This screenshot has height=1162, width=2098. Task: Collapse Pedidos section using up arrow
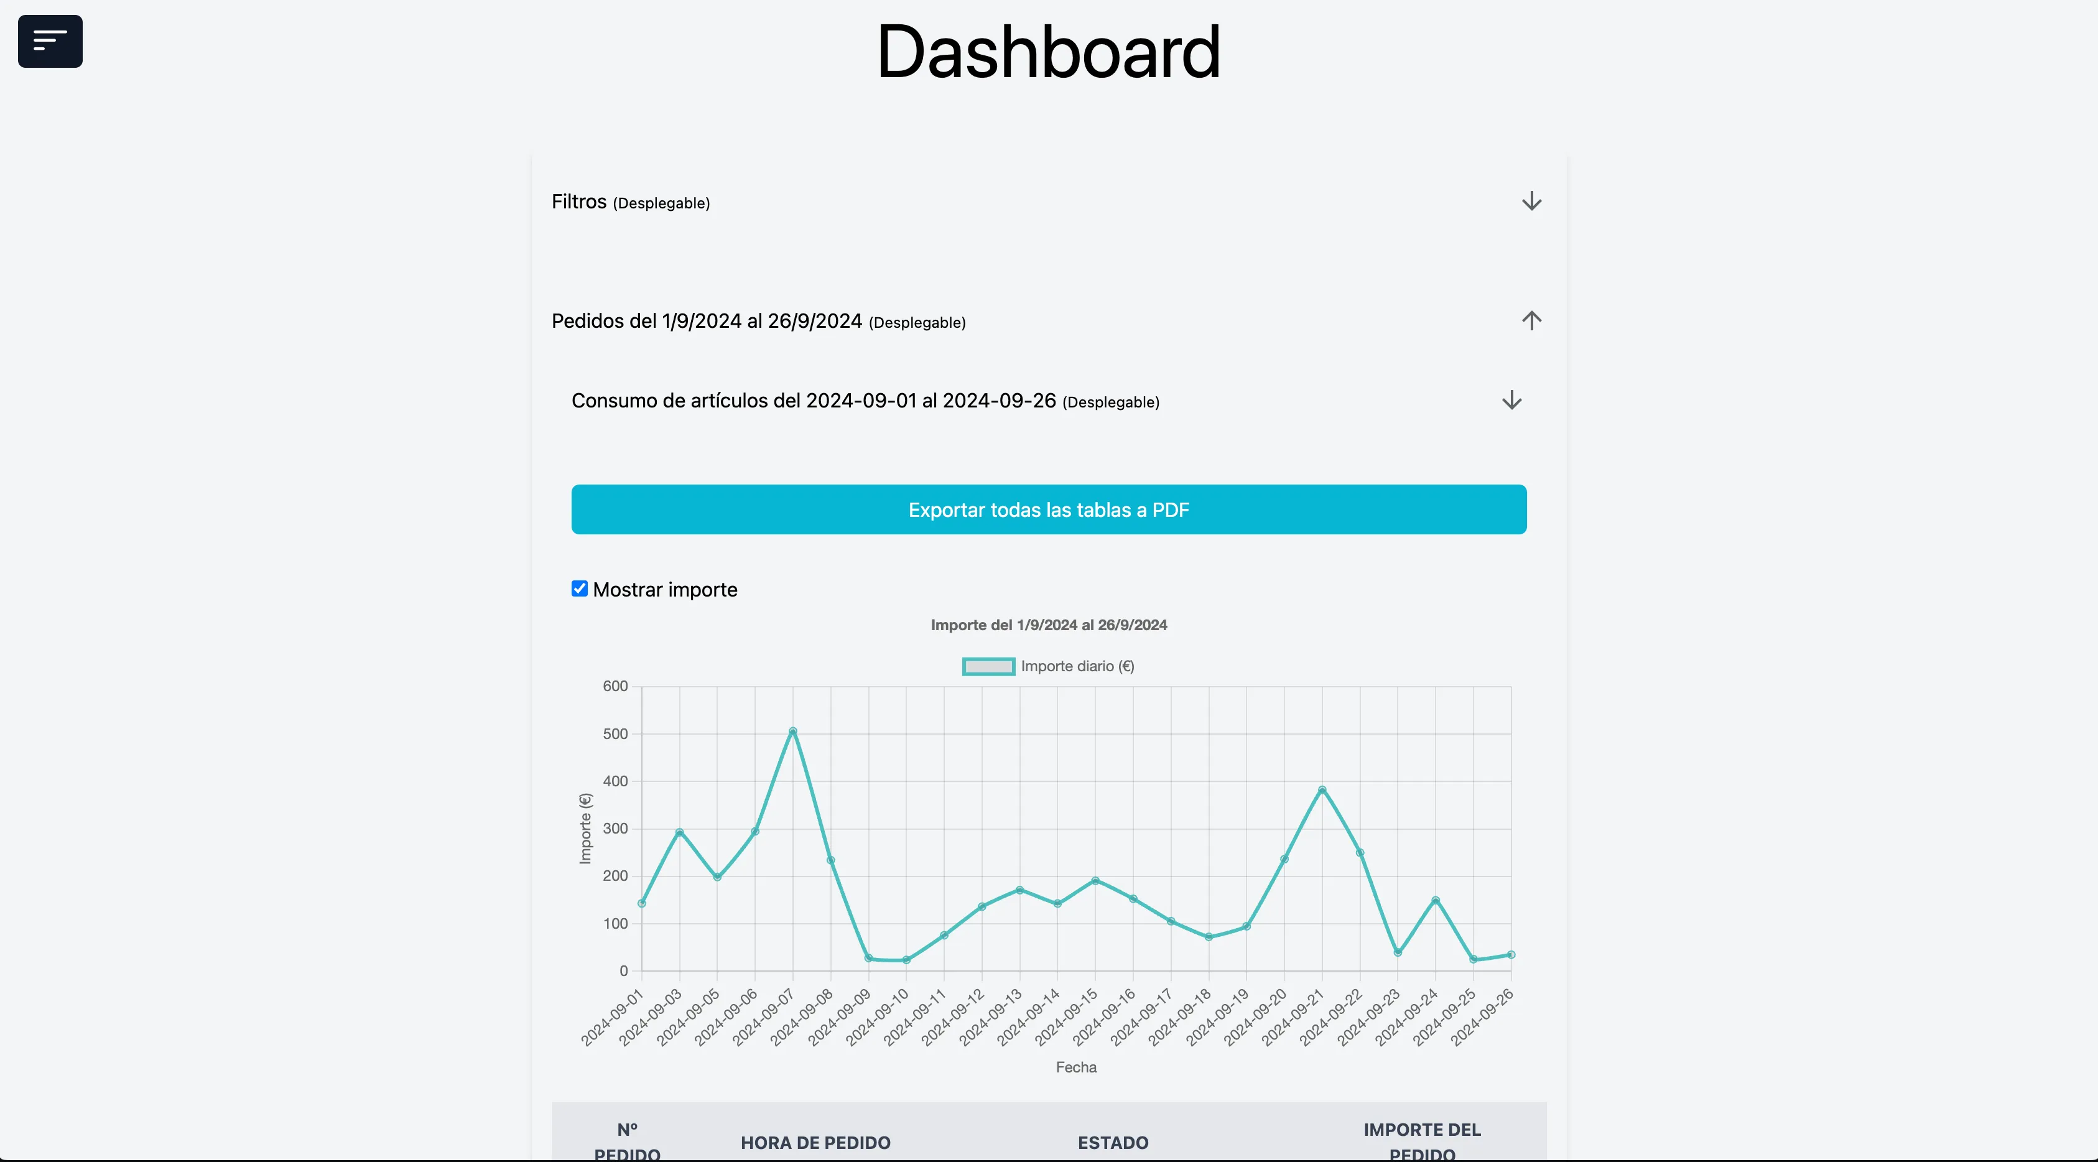click(x=1531, y=321)
